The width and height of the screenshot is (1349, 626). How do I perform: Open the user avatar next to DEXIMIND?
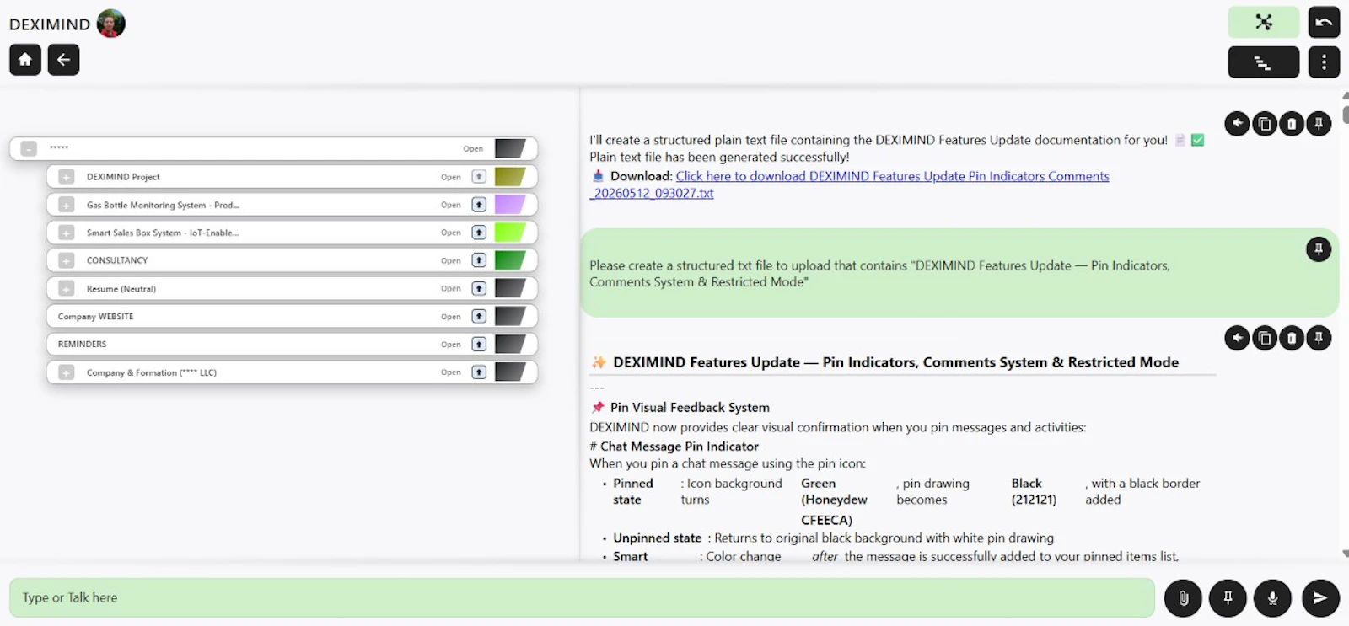(x=111, y=24)
